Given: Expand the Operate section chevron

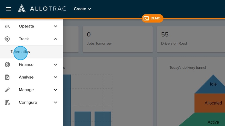Looking at the screenshot, I should tap(55, 26).
